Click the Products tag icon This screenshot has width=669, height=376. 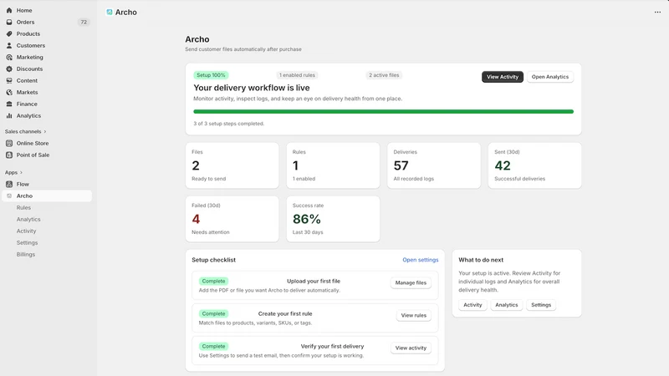pos(9,33)
